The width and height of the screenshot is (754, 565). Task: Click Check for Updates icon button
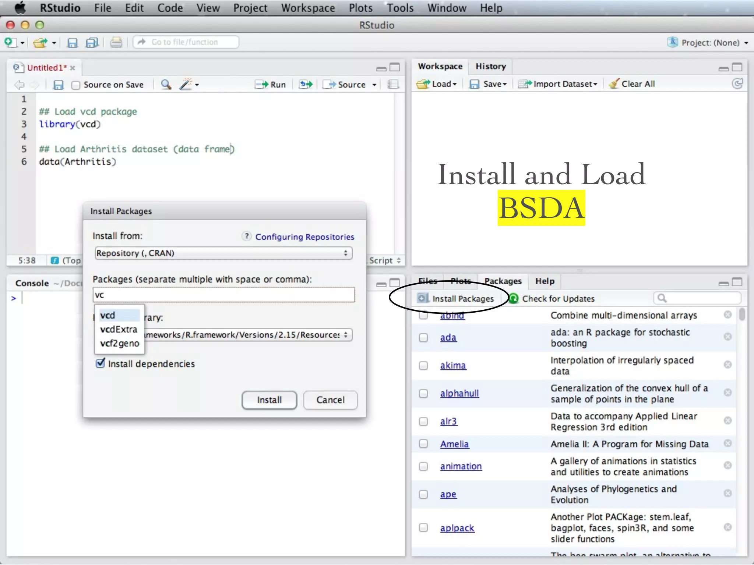coord(513,298)
